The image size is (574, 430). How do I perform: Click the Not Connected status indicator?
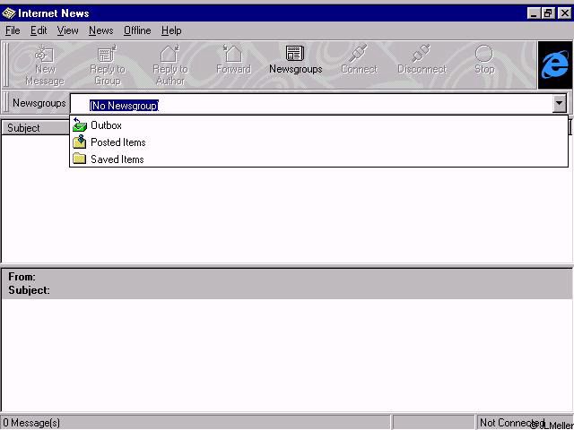coord(512,422)
